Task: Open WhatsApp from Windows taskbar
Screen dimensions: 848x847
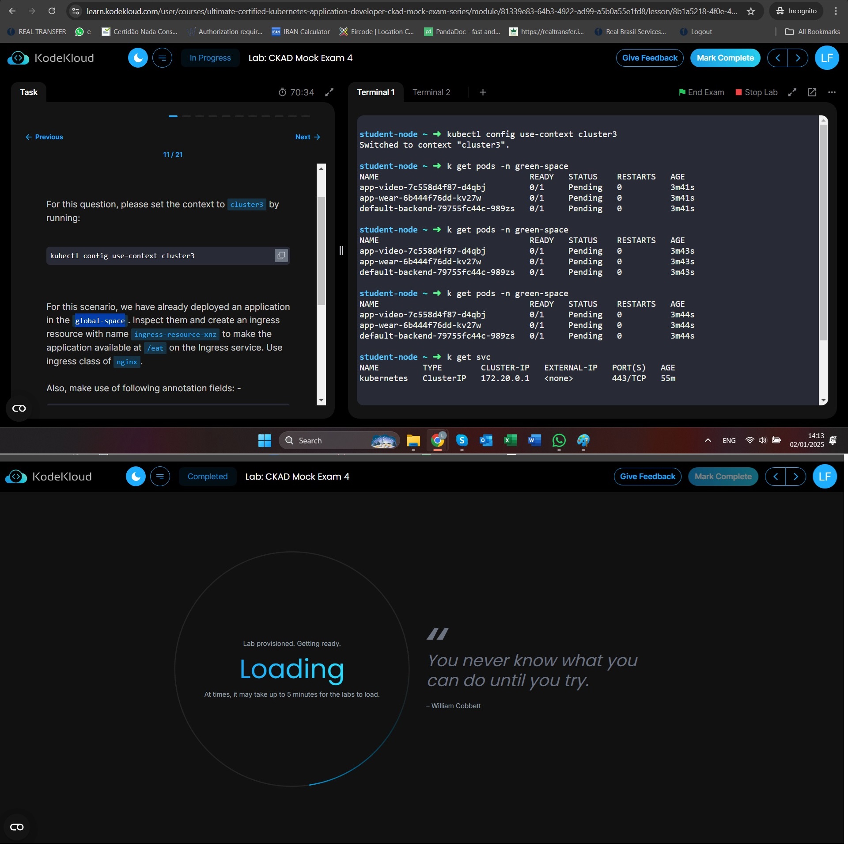Action: coord(559,440)
